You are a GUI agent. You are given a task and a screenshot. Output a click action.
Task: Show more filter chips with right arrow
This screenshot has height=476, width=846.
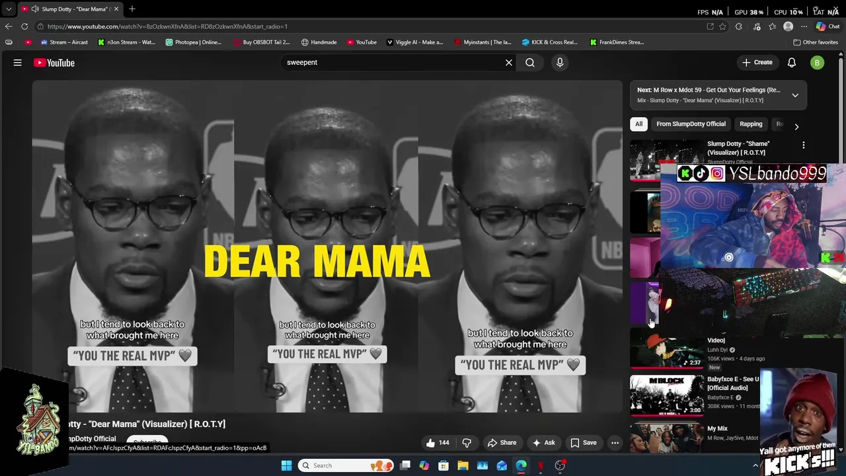pyautogui.click(x=796, y=126)
